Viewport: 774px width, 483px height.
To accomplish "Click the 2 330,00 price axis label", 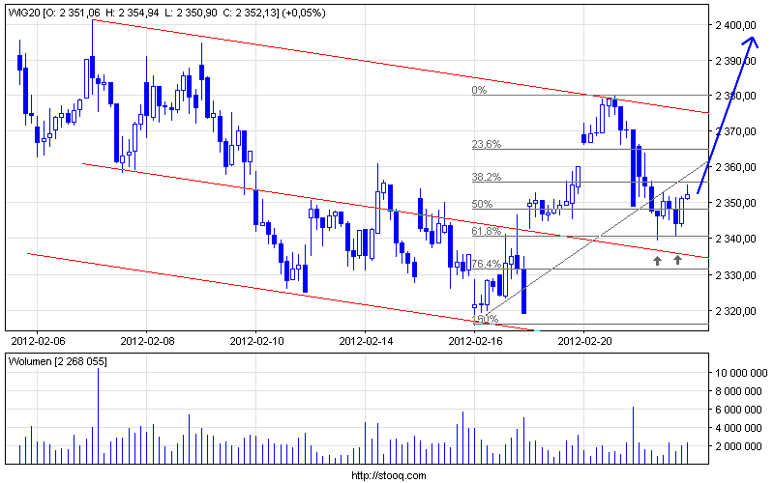I will tap(735, 275).
